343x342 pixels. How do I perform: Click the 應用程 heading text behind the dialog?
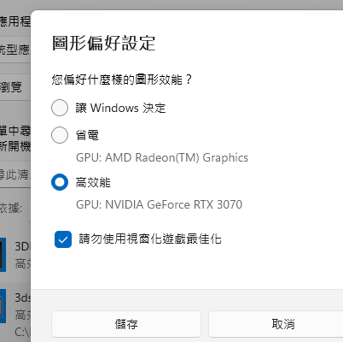[x=15, y=21]
